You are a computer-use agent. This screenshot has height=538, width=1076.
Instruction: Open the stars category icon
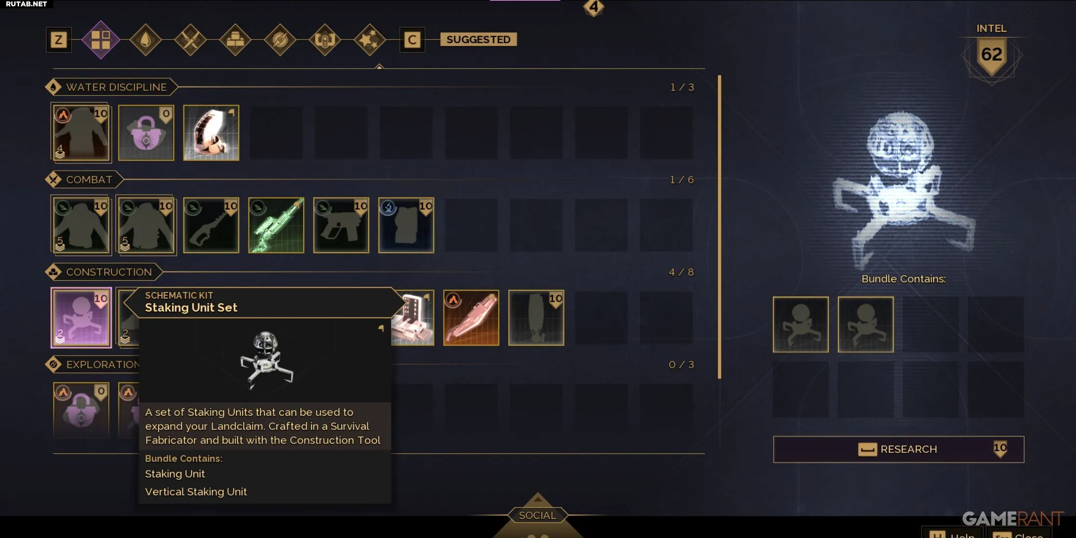(370, 40)
